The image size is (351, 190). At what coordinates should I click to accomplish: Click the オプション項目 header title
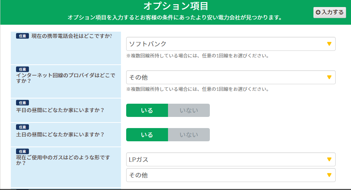(x=175, y=6)
